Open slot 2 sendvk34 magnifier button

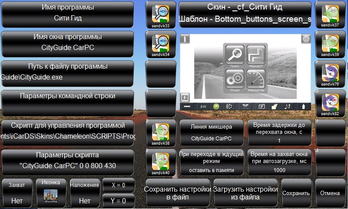tap(161, 44)
